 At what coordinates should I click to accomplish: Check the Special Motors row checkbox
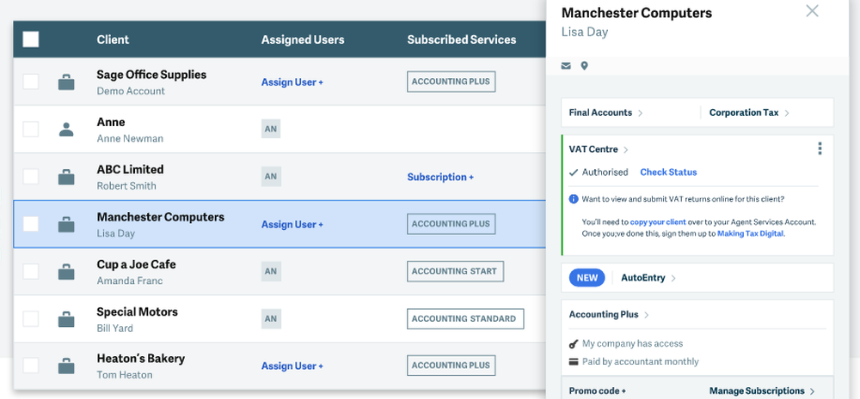31,318
